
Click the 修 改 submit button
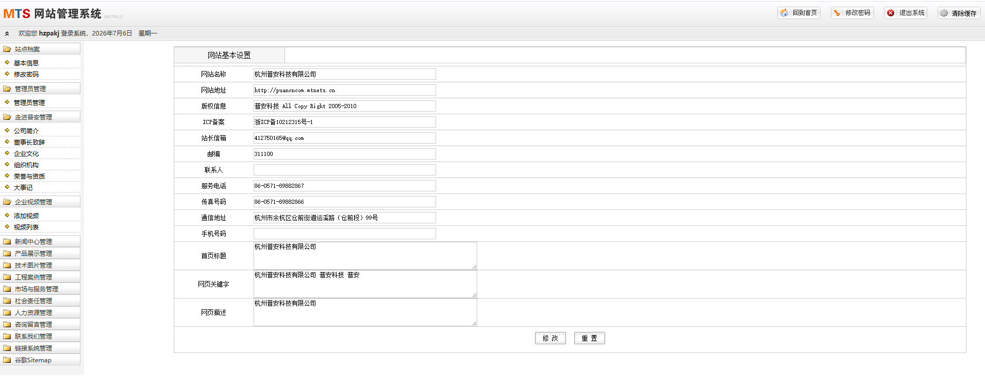pyautogui.click(x=550, y=338)
